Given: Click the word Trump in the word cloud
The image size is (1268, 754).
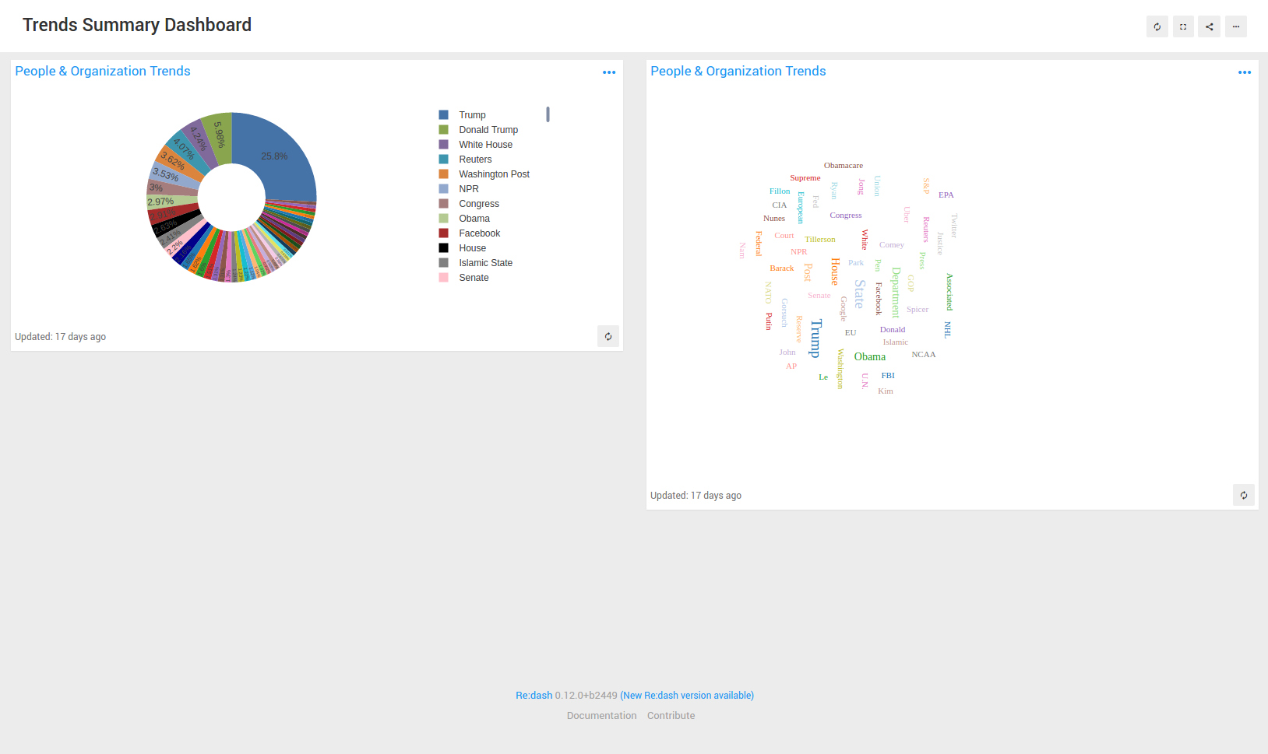Looking at the screenshot, I should click(x=815, y=338).
